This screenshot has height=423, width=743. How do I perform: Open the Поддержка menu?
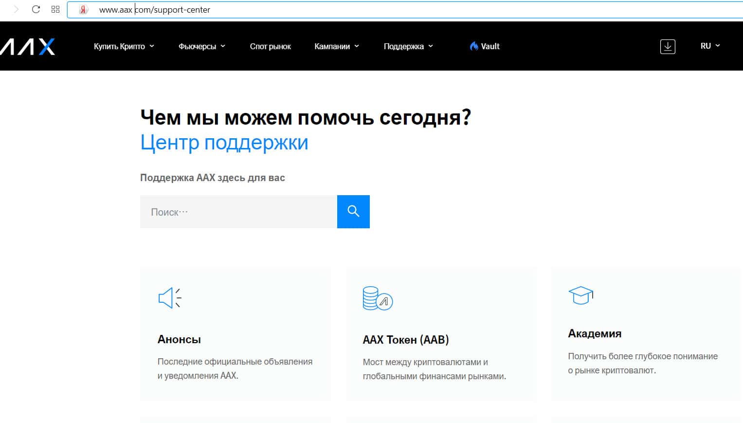point(408,46)
